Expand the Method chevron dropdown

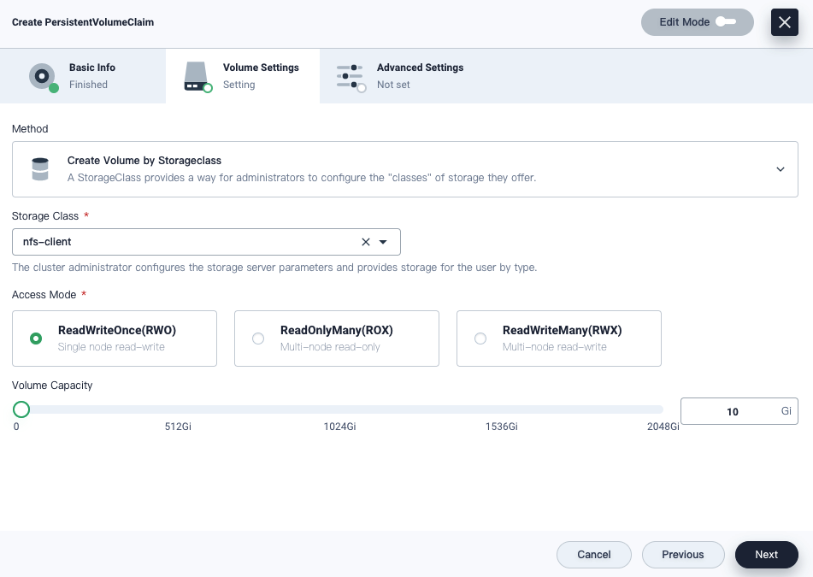tap(780, 169)
